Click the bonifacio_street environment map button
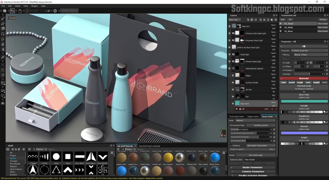 [260, 125]
